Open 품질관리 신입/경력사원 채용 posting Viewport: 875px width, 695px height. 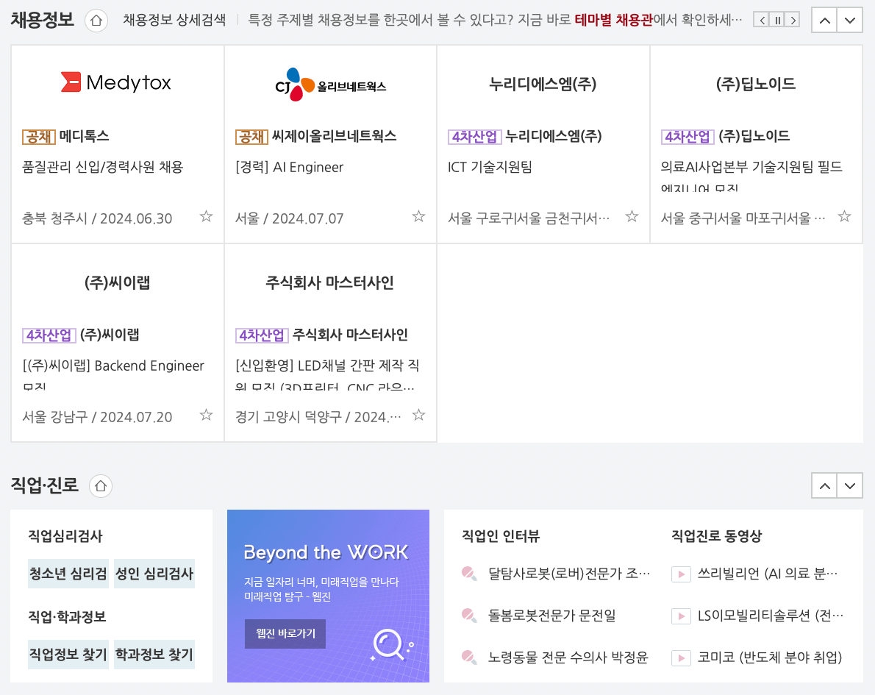103,167
